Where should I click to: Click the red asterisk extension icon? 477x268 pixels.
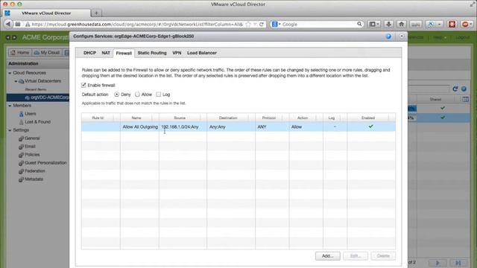452,24
